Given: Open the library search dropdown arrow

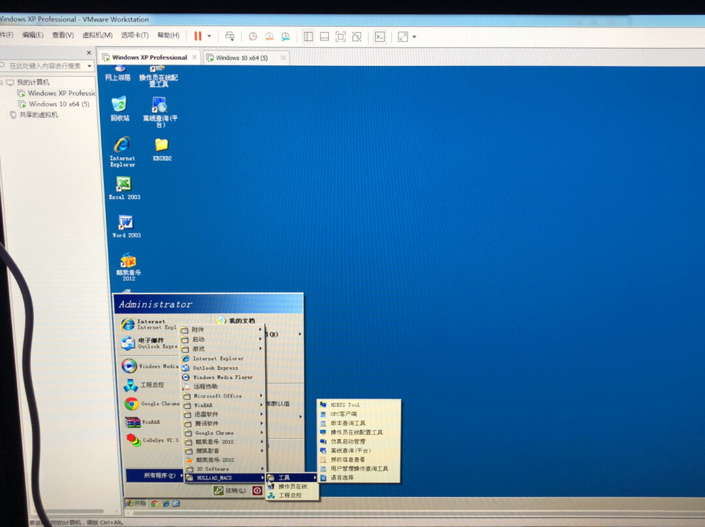Looking at the screenshot, I should pos(89,66).
